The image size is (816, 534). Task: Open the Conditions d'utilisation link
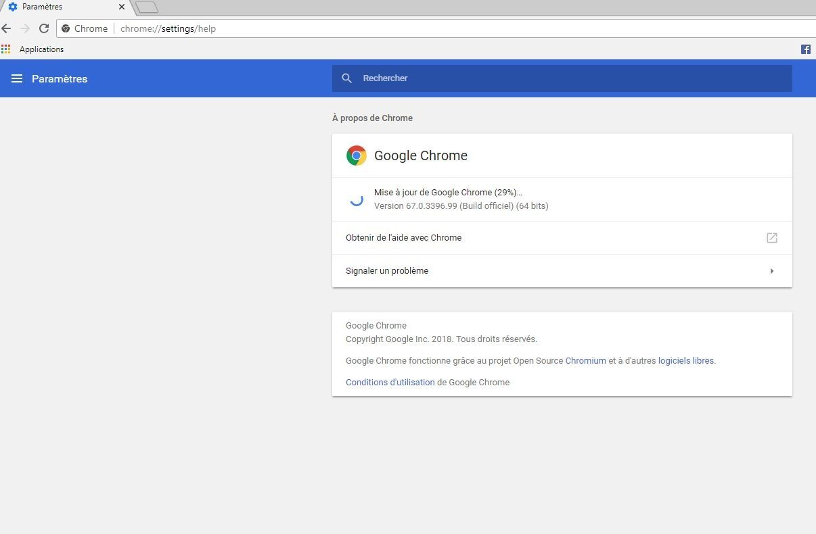(390, 383)
